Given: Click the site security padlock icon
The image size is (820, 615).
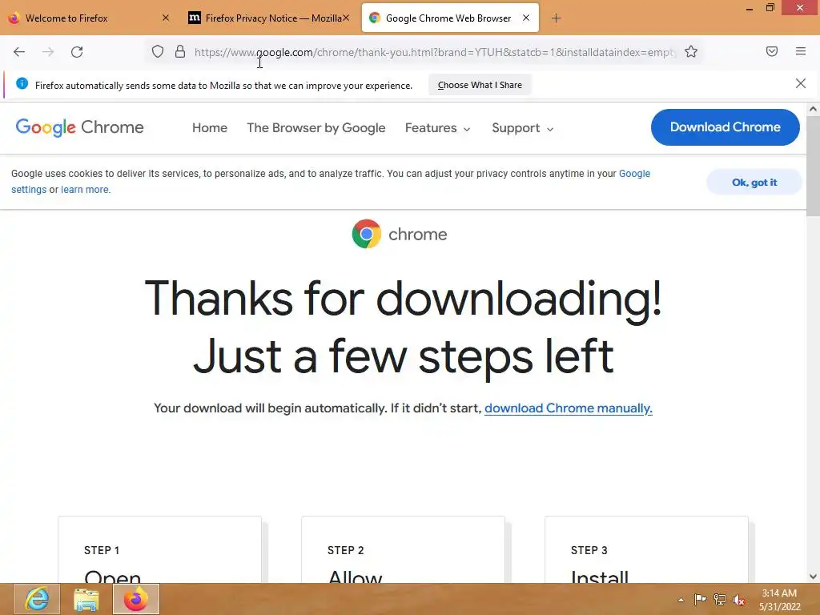Looking at the screenshot, I should pos(180,52).
